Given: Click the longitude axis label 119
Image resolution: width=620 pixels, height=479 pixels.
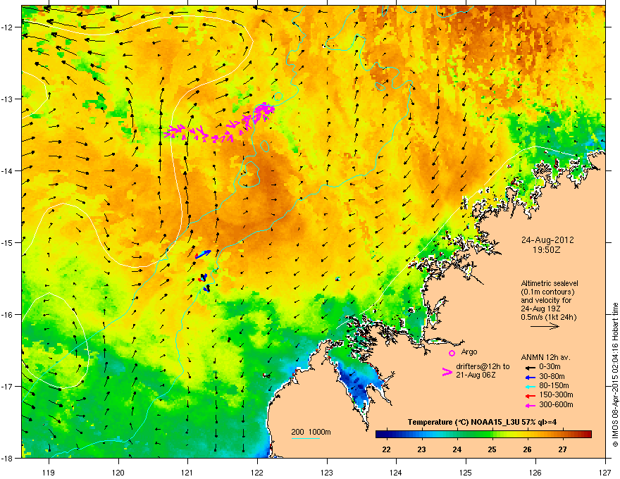Looking at the screenshot, I should point(49,472).
